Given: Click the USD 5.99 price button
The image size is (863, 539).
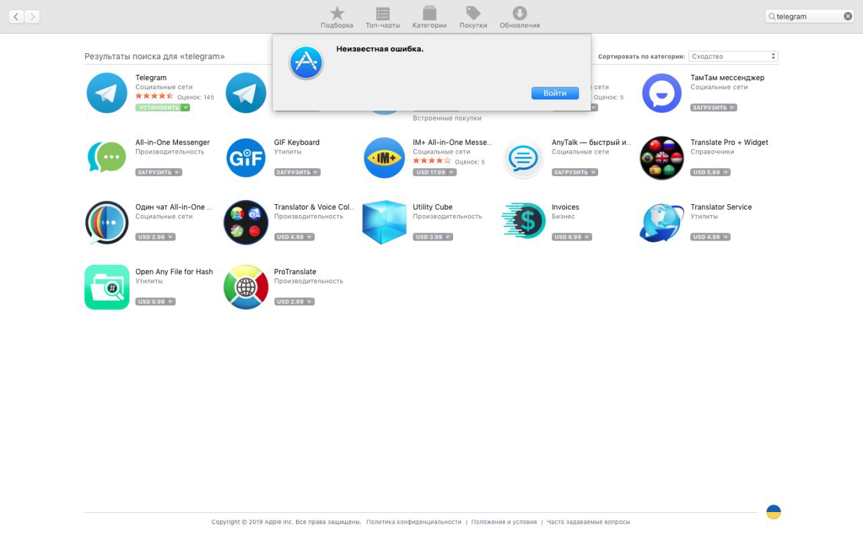Looking at the screenshot, I should coord(709,172).
